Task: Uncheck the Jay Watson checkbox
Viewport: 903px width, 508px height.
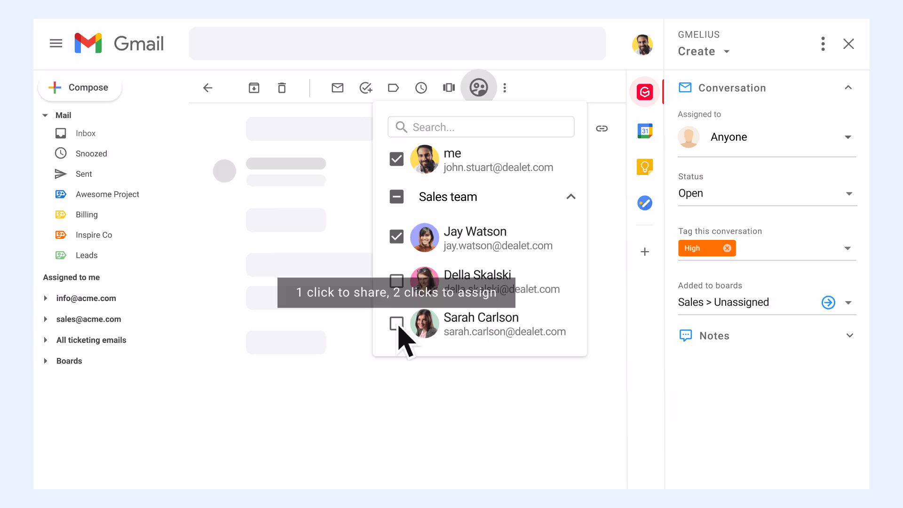Action: [396, 237]
